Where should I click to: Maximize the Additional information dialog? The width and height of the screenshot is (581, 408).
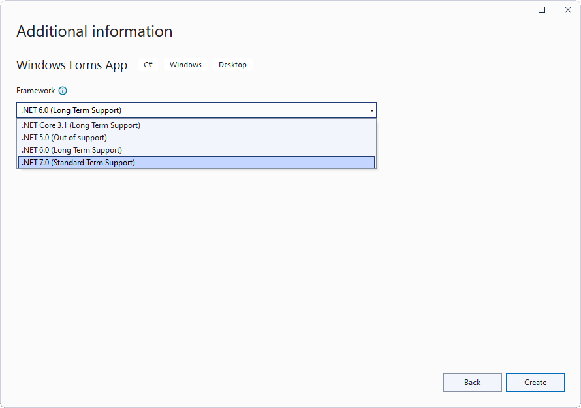[x=542, y=10]
